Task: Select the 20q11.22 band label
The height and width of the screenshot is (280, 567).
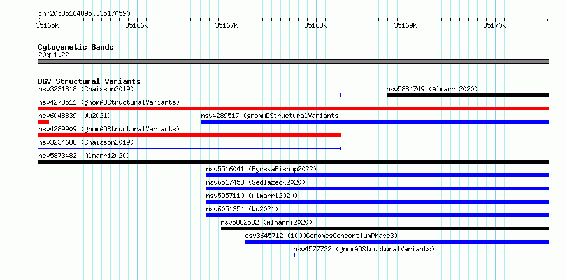Action: click(x=54, y=55)
